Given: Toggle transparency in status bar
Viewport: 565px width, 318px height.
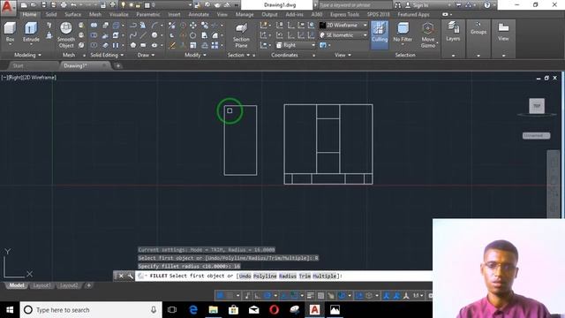Looking at the screenshot, I should (x=320, y=296).
